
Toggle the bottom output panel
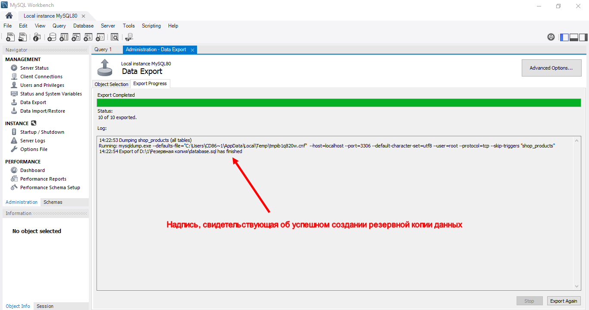pyautogui.click(x=574, y=37)
